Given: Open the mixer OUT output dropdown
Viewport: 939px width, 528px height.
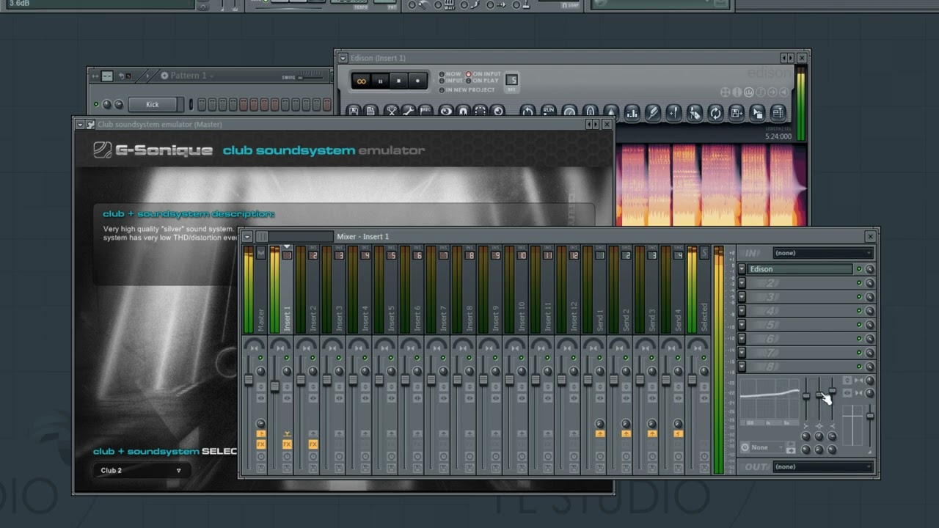Looking at the screenshot, I should click(x=823, y=466).
